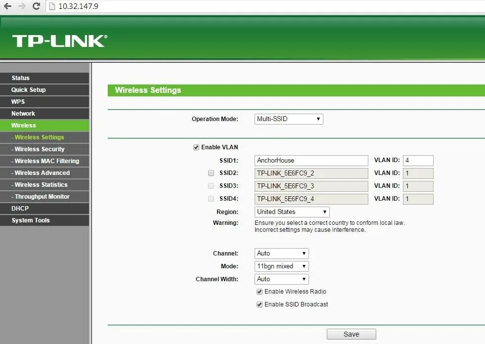Toggle Enable SSID Broadcast checkbox
This screenshot has height=344, width=485.
(x=260, y=305)
